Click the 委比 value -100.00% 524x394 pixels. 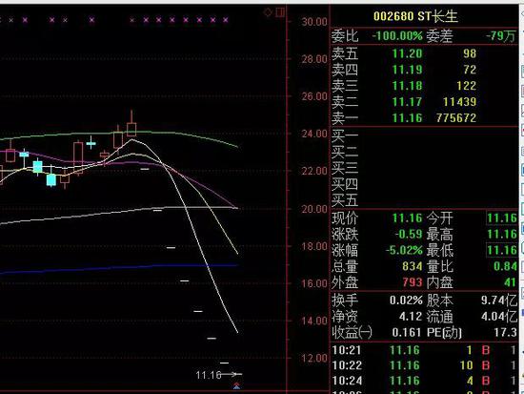397,36
